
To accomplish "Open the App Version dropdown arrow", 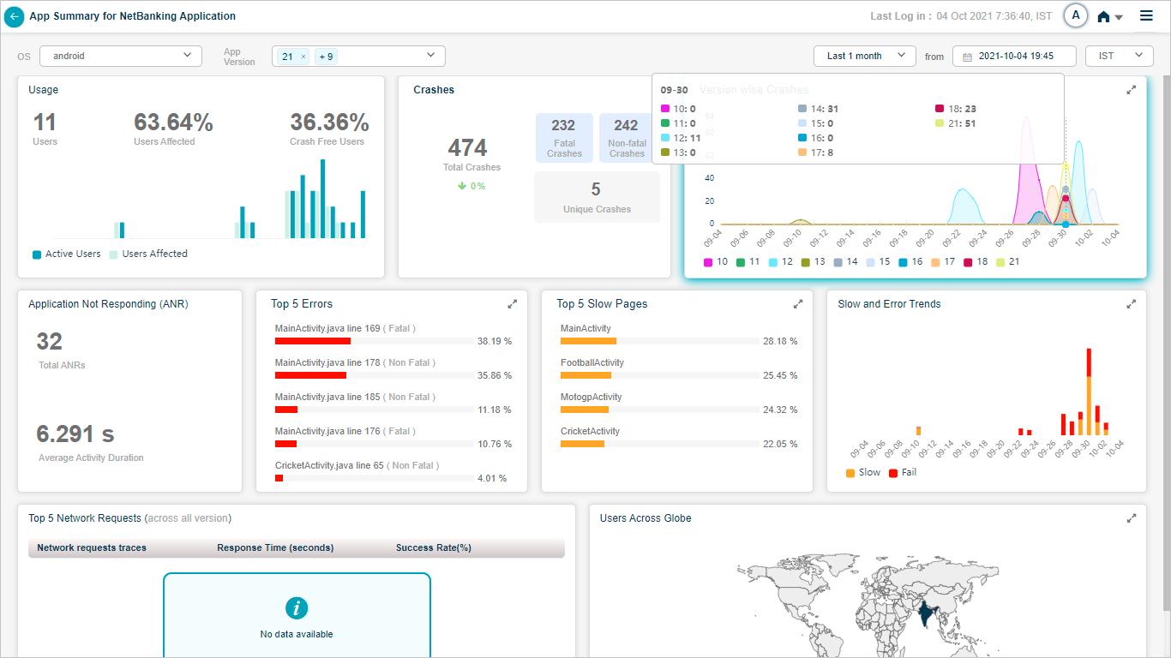I will tap(430, 56).
